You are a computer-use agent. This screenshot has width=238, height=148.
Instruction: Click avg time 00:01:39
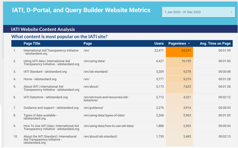tap(224, 50)
